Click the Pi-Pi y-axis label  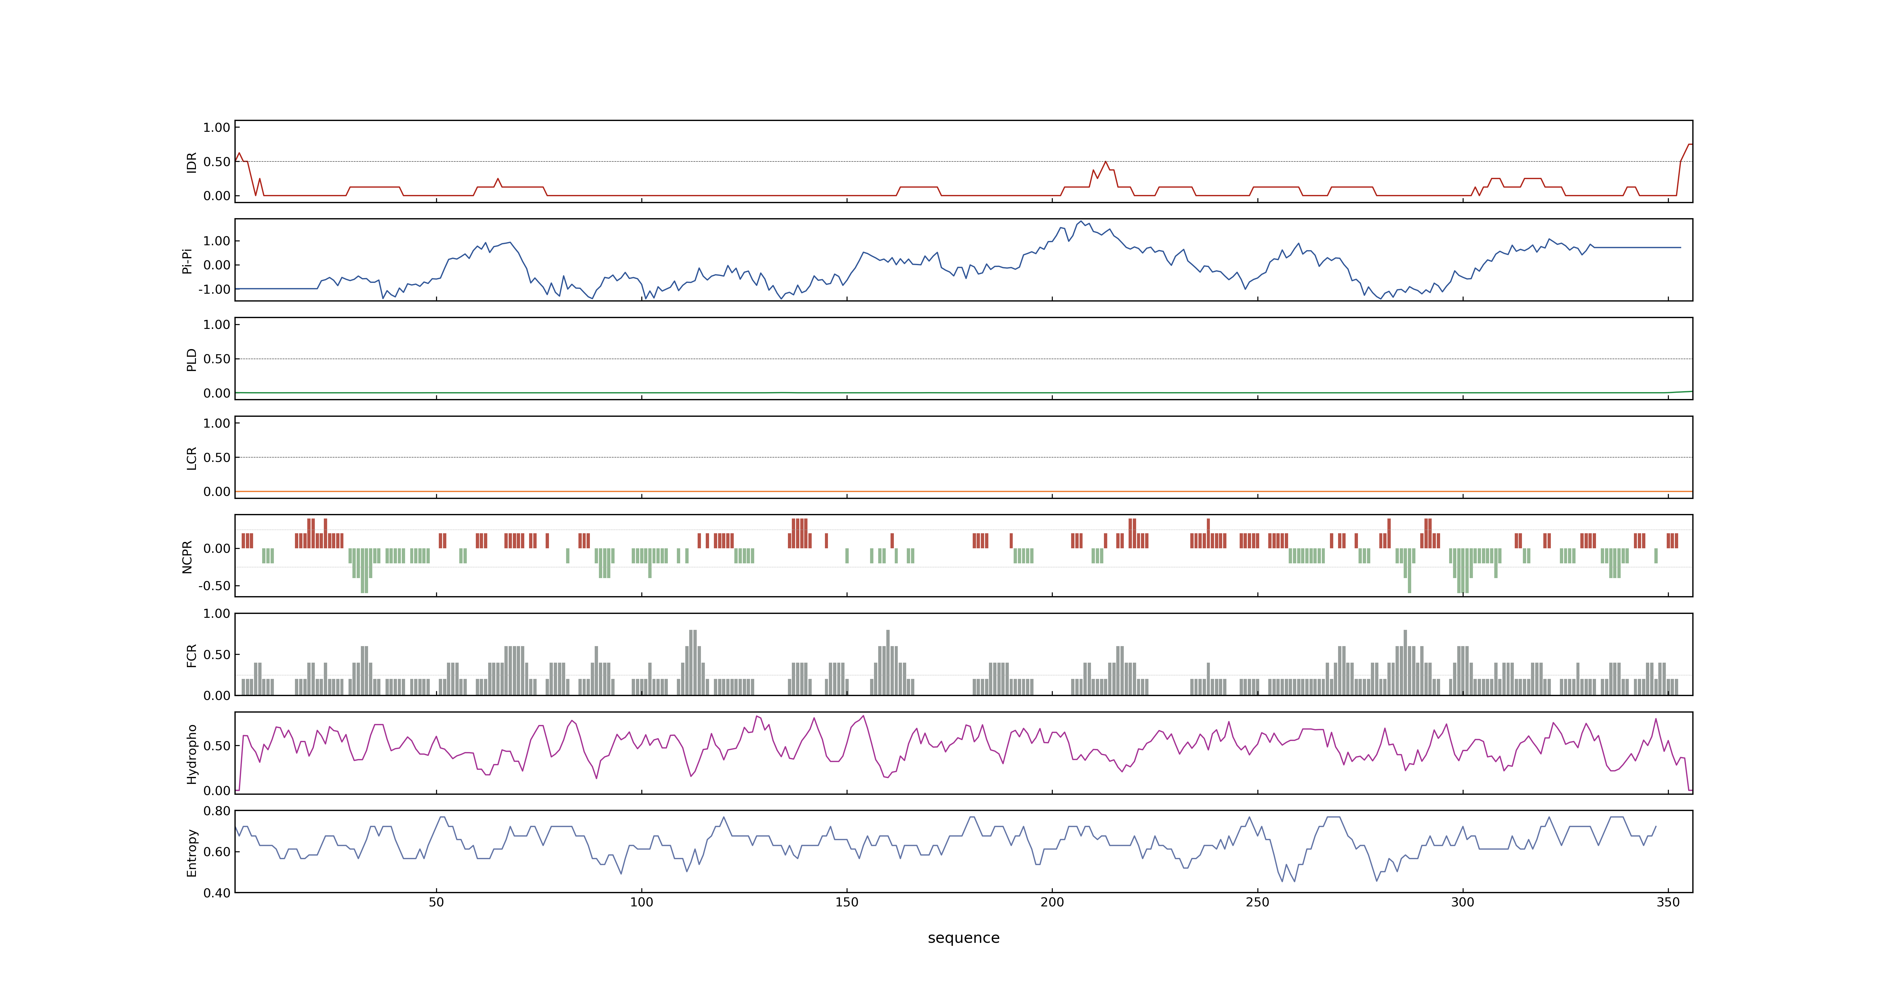point(187,261)
